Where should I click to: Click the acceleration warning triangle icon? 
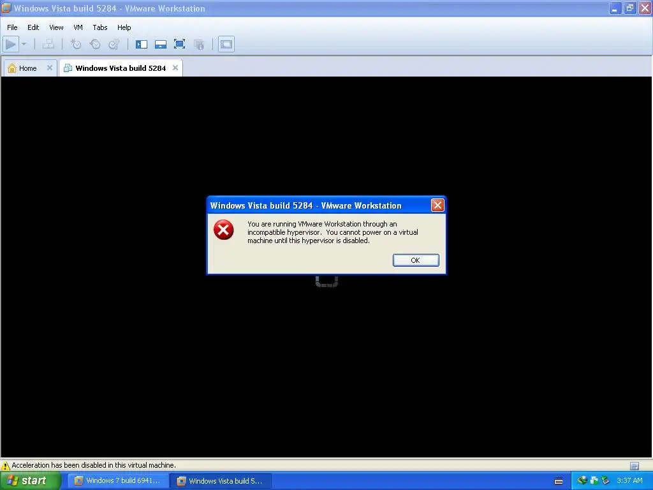click(5, 465)
